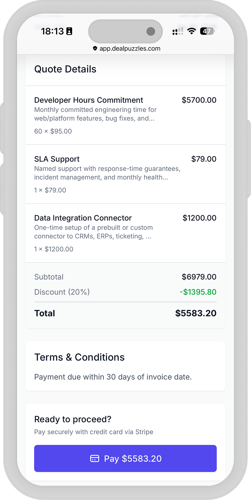Tap the Discount (20%) label
251x500 pixels.
62,292
